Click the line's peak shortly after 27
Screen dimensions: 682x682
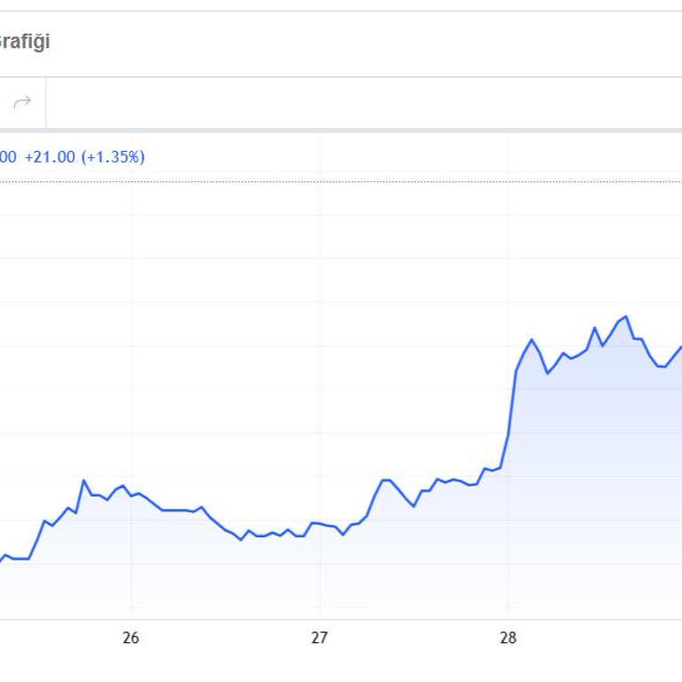pyautogui.click(x=385, y=480)
